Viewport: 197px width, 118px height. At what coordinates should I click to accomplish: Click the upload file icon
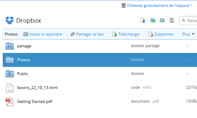[x=143, y=20]
